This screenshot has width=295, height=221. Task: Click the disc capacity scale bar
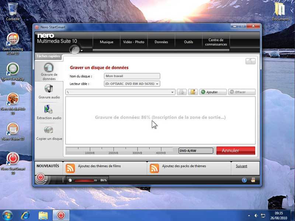click(119, 151)
